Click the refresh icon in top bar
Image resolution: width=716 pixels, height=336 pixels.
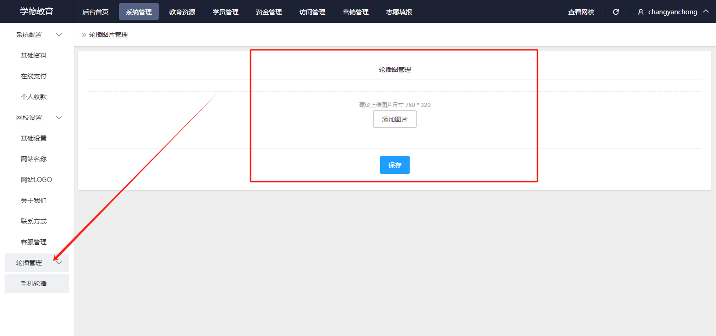click(615, 12)
